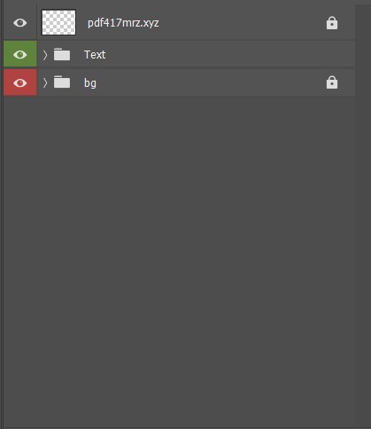The width and height of the screenshot is (371, 429).
Task: Click the lock icon on bg group
Action: (332, 82)
